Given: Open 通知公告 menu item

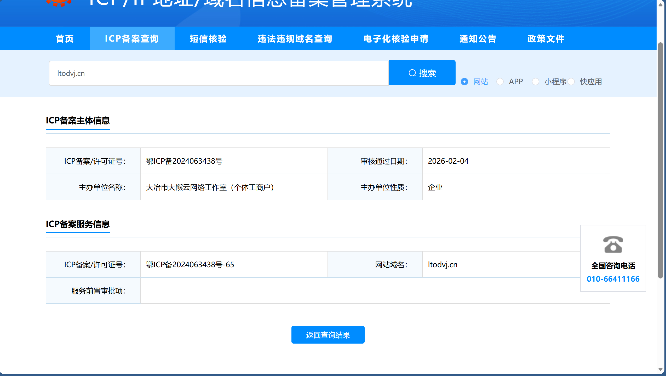Looking at the screenshot, I should click(x=478, y=38).
